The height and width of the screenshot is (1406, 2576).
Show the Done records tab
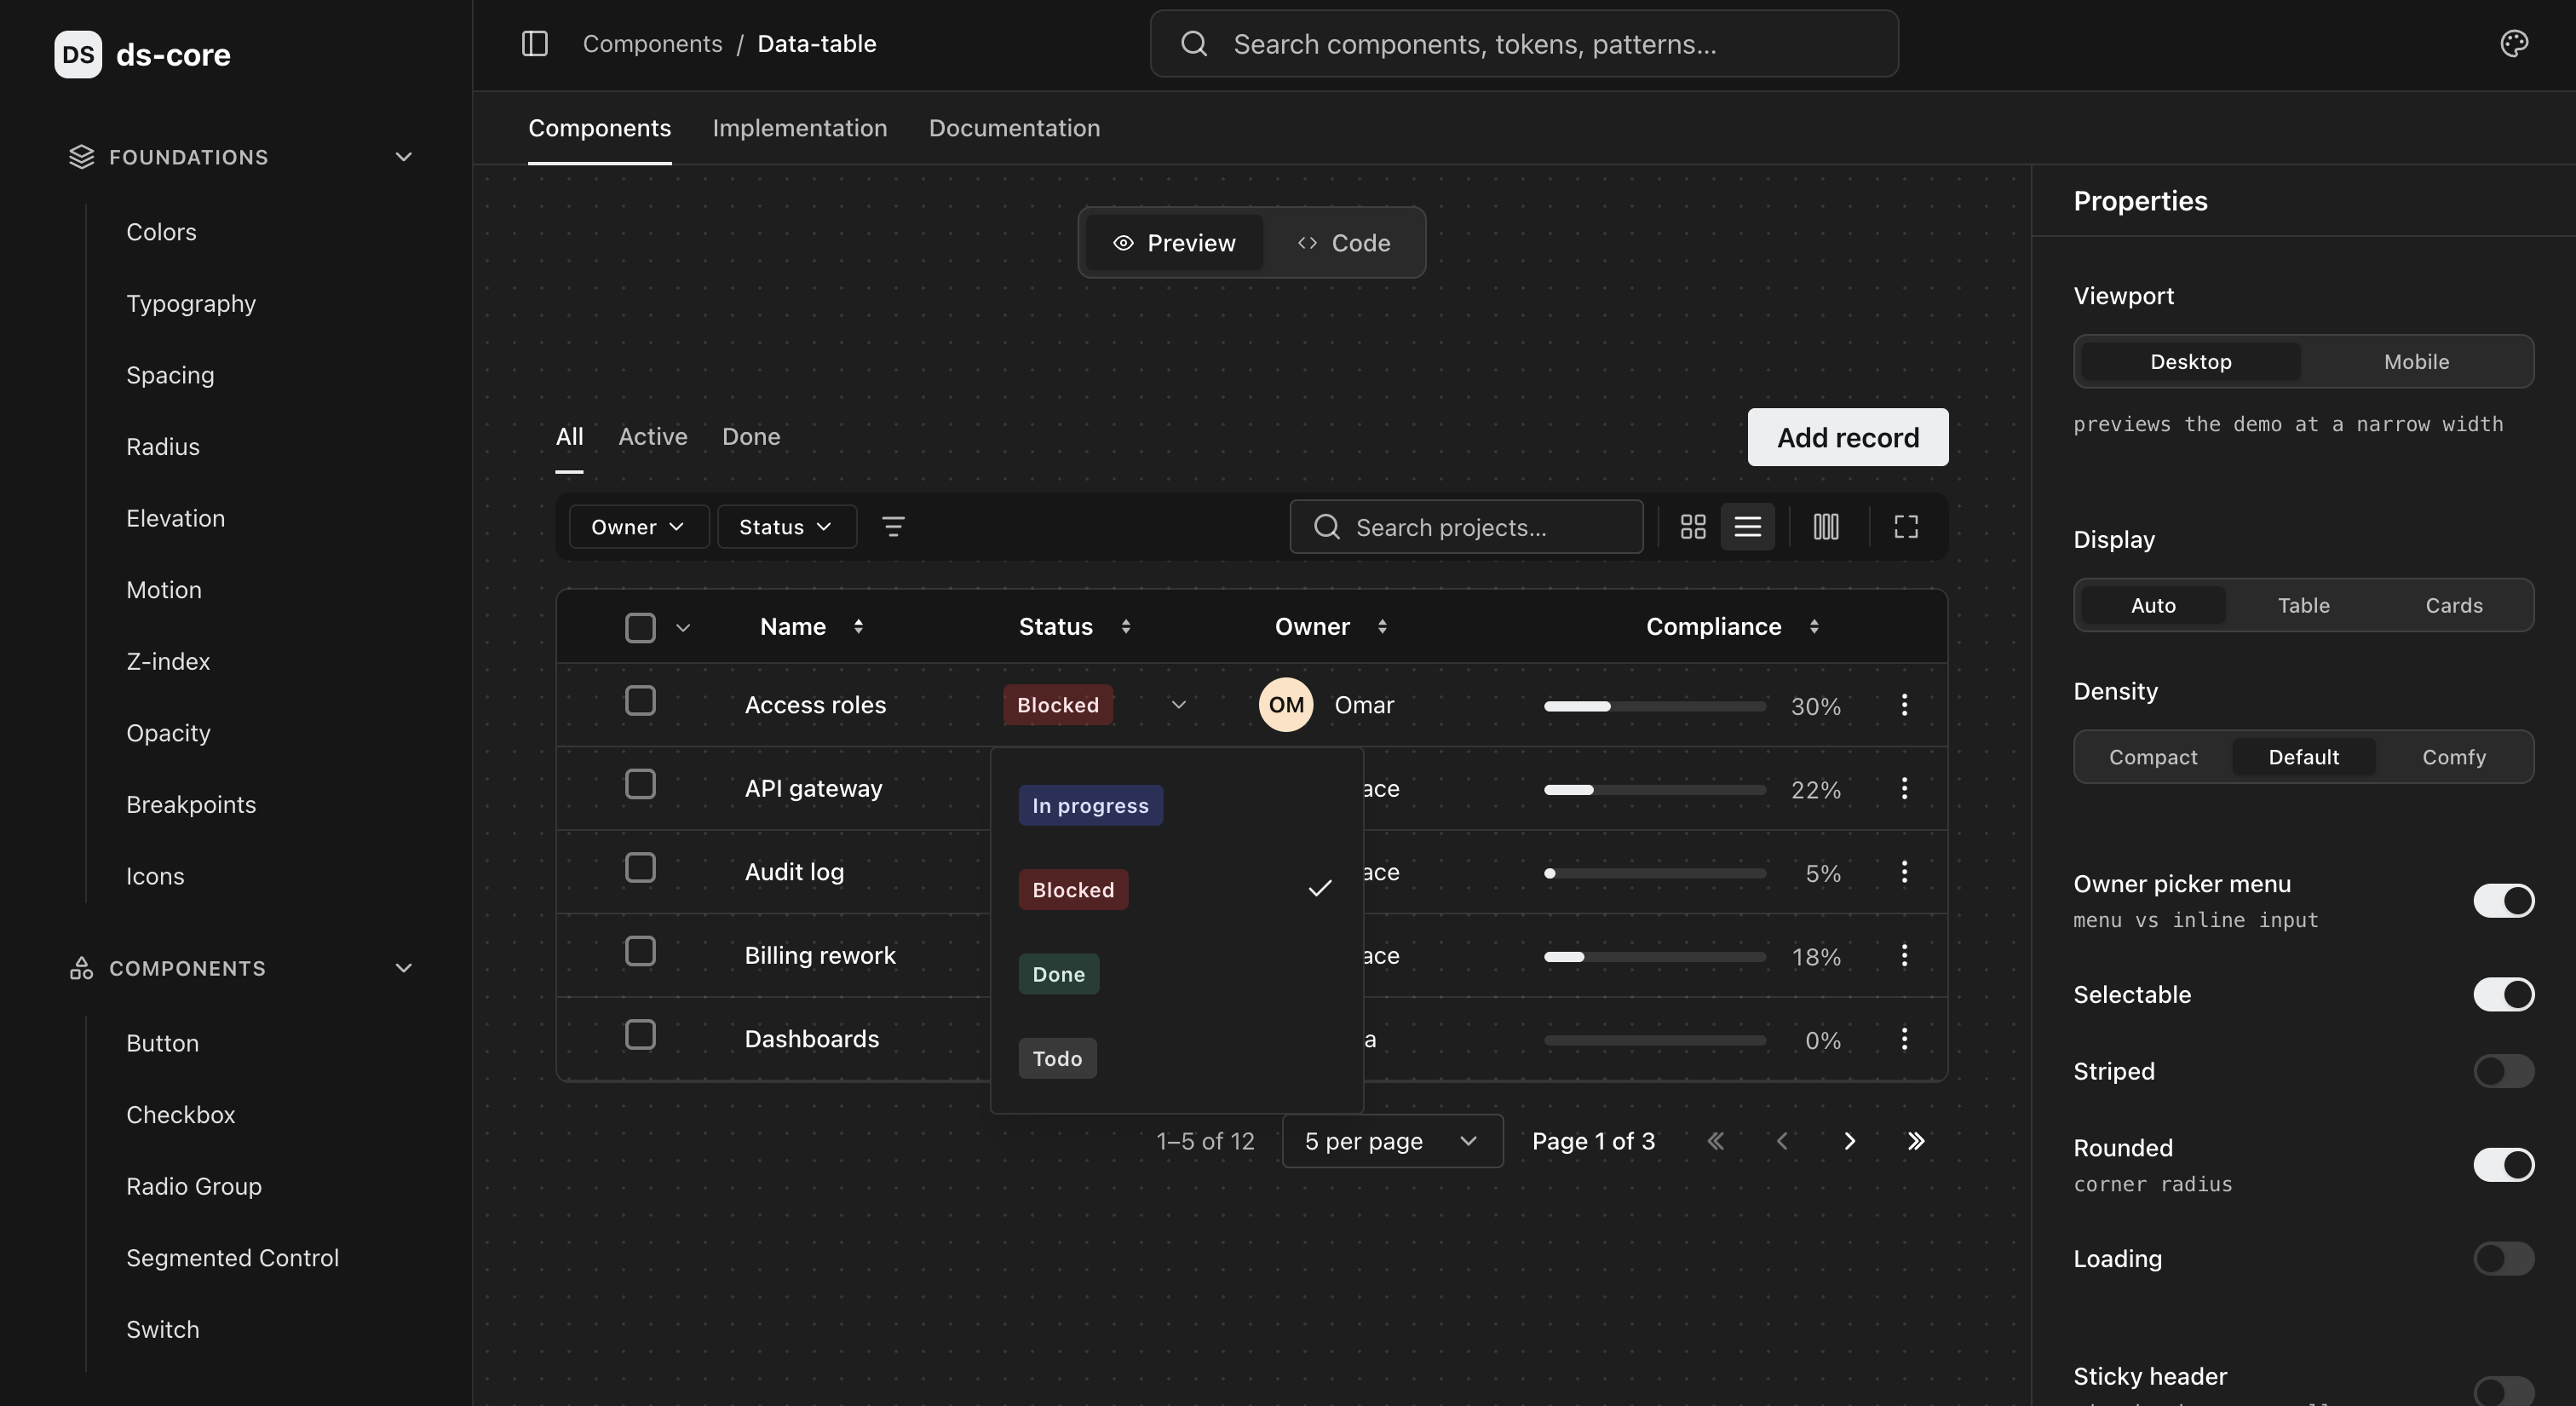(751, 436)
